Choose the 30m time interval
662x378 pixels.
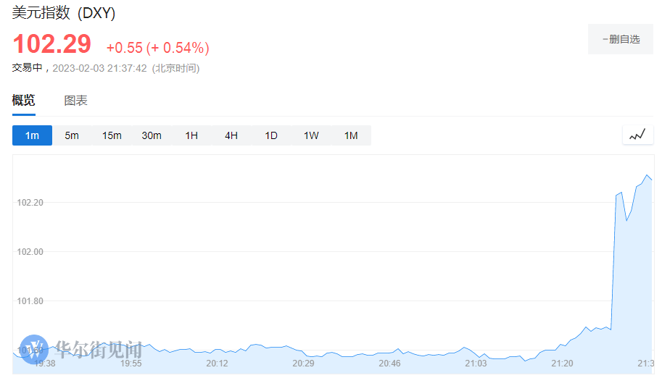pos(152,135)
